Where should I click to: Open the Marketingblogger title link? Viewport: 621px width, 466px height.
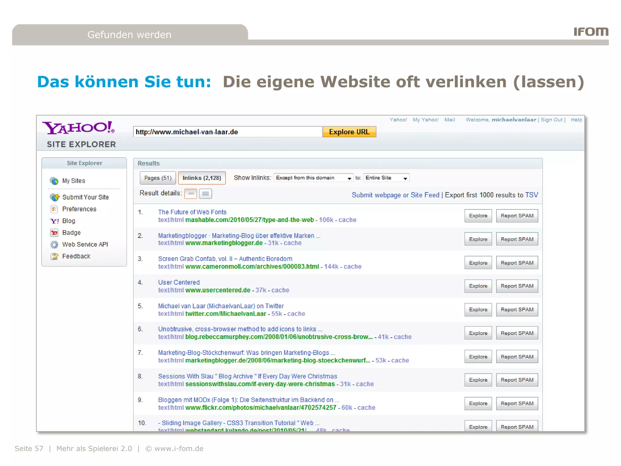pos(239,236)
